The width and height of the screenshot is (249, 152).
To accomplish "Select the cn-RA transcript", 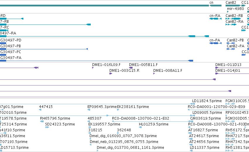I will pyautogui.click(x=215, y=19).
